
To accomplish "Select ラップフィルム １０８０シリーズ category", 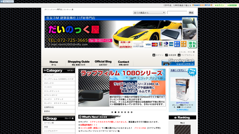I will click(x=59, y=79).
